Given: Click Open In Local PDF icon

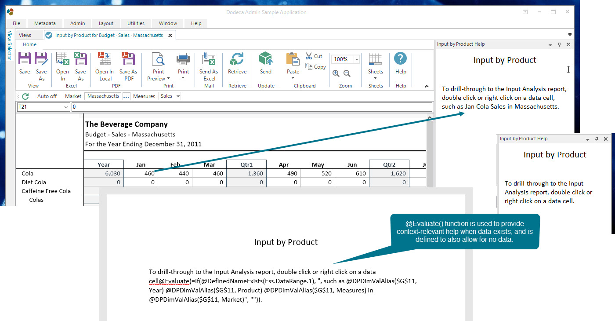Looking at the screenshot, I should [105, 59].
